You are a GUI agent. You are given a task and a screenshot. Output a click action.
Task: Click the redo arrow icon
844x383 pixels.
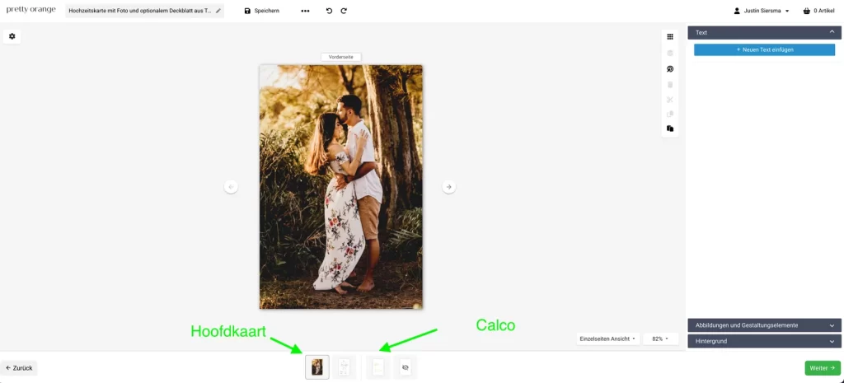coord(344,11)
